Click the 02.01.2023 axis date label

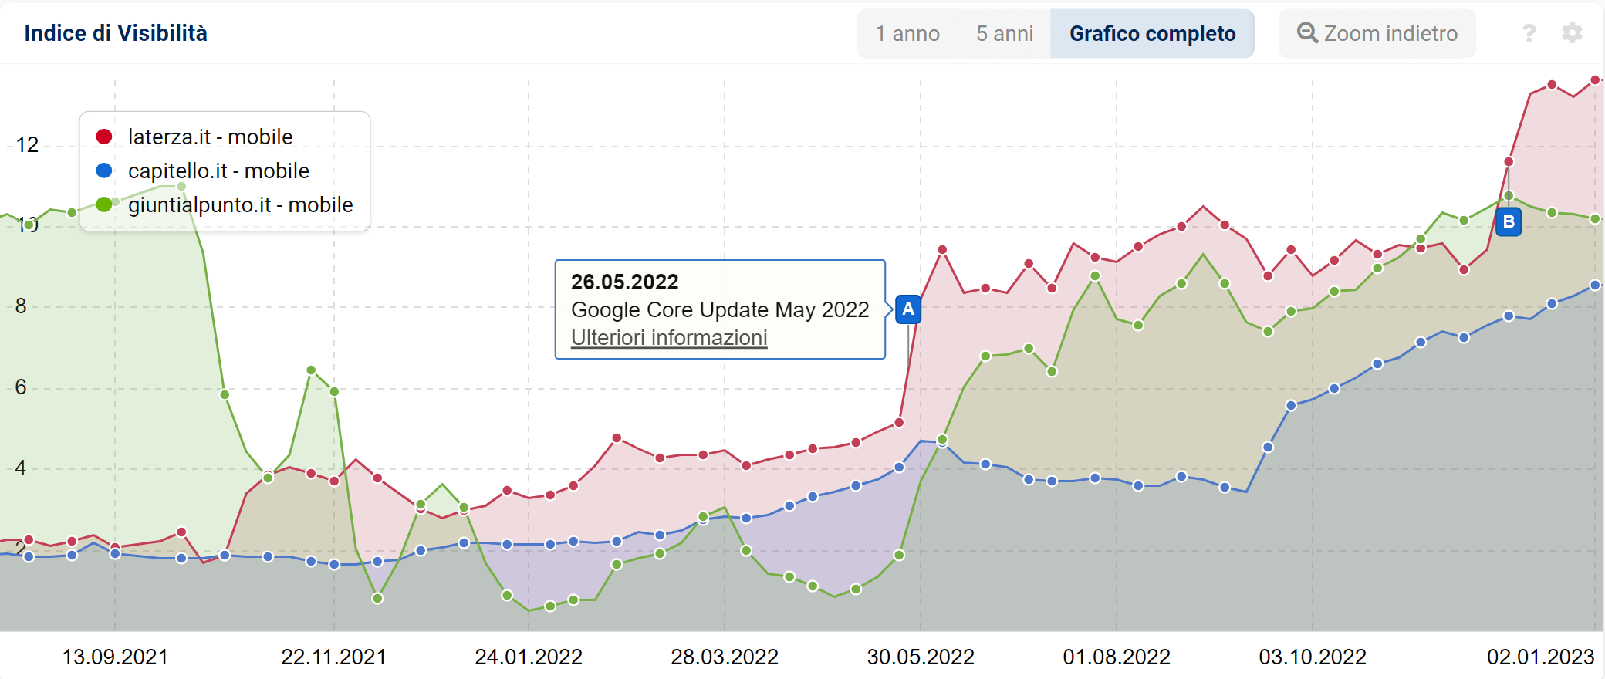point(1540,657)
